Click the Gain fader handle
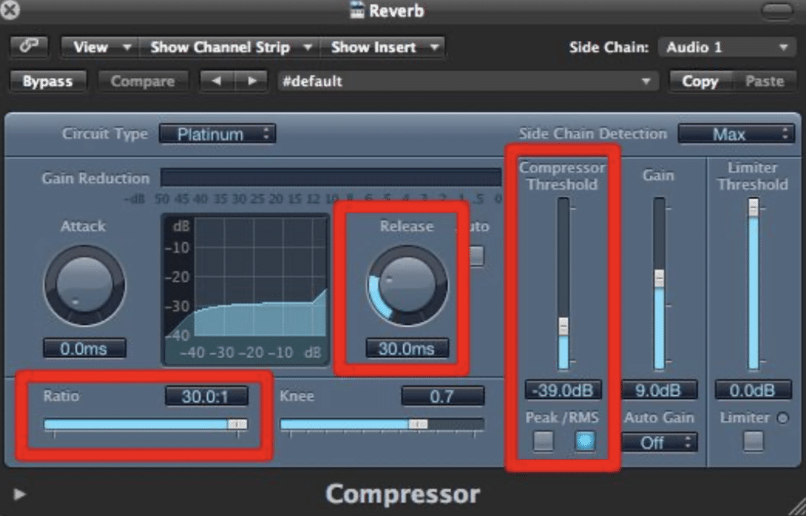This screenshot has height=516, width=806. coord(659,279)
